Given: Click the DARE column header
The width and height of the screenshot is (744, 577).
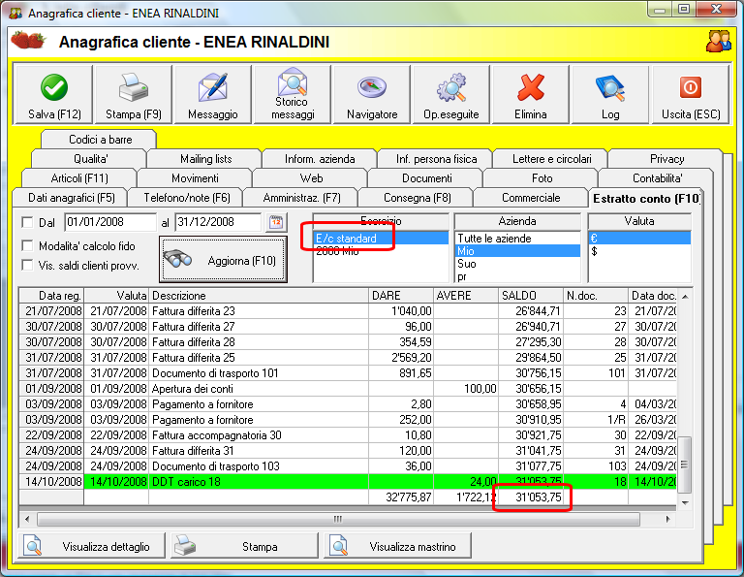Looking at the screenshot, I should point(401,296).
